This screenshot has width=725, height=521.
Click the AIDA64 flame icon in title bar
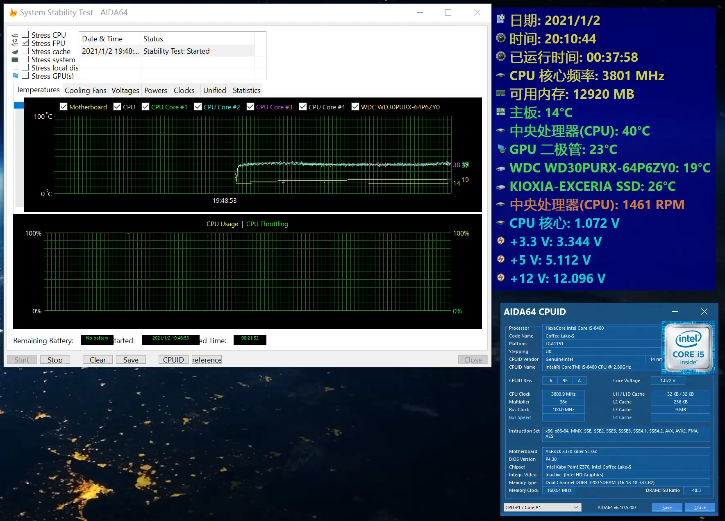click(x=13, y=12)
